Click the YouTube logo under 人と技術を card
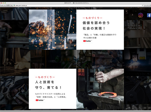Screen dimensions: 151x112 40,100
